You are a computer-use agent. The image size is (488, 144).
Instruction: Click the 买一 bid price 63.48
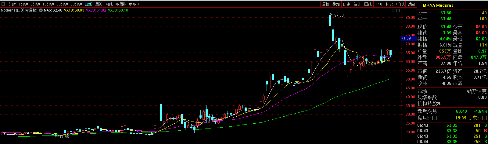point(446,19)
